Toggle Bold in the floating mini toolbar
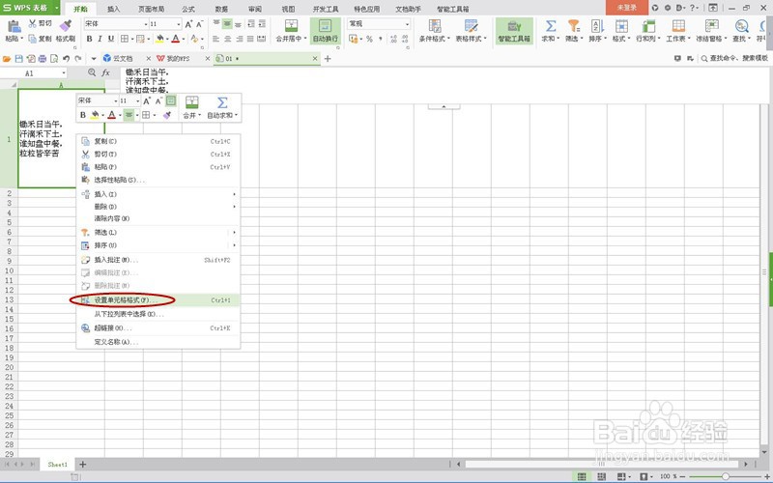Image resolution: width=773 pixels, height=483 pixels. click(83, 115)
